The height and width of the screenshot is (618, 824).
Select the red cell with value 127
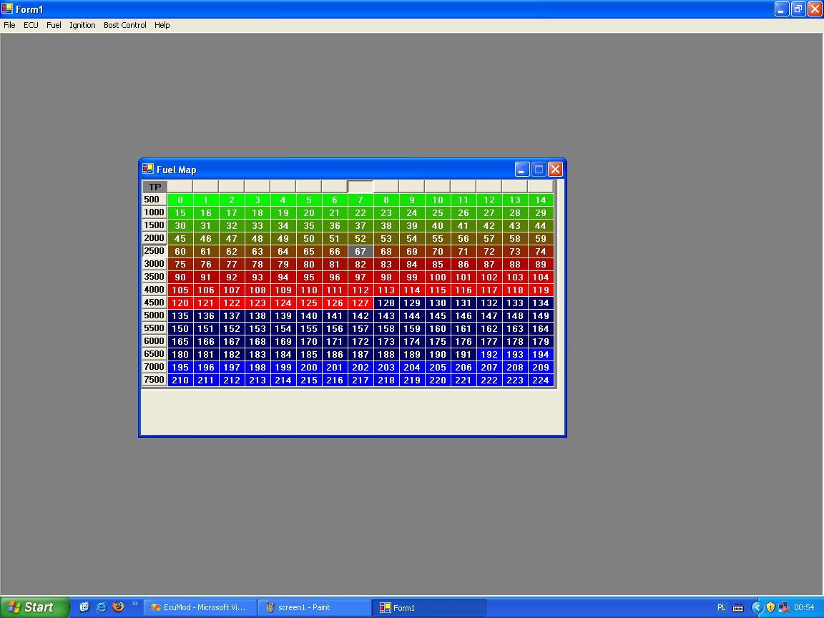pos(360,303)
